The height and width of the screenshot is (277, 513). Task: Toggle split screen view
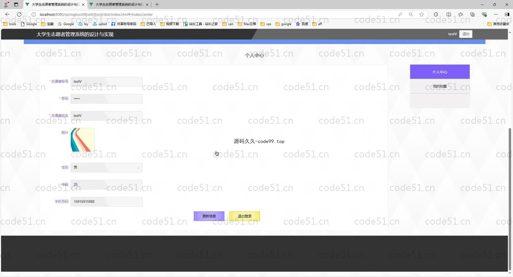449,14
